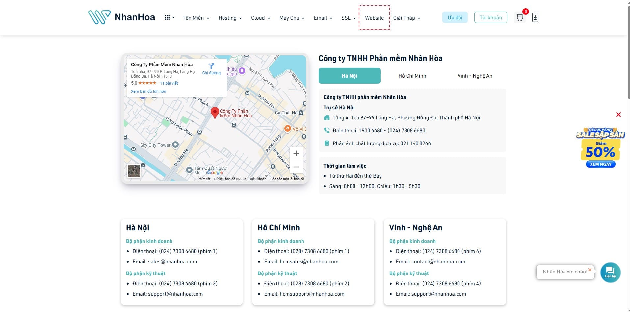Click email hcmsales@nhanhoa.com

coord(309,262)
